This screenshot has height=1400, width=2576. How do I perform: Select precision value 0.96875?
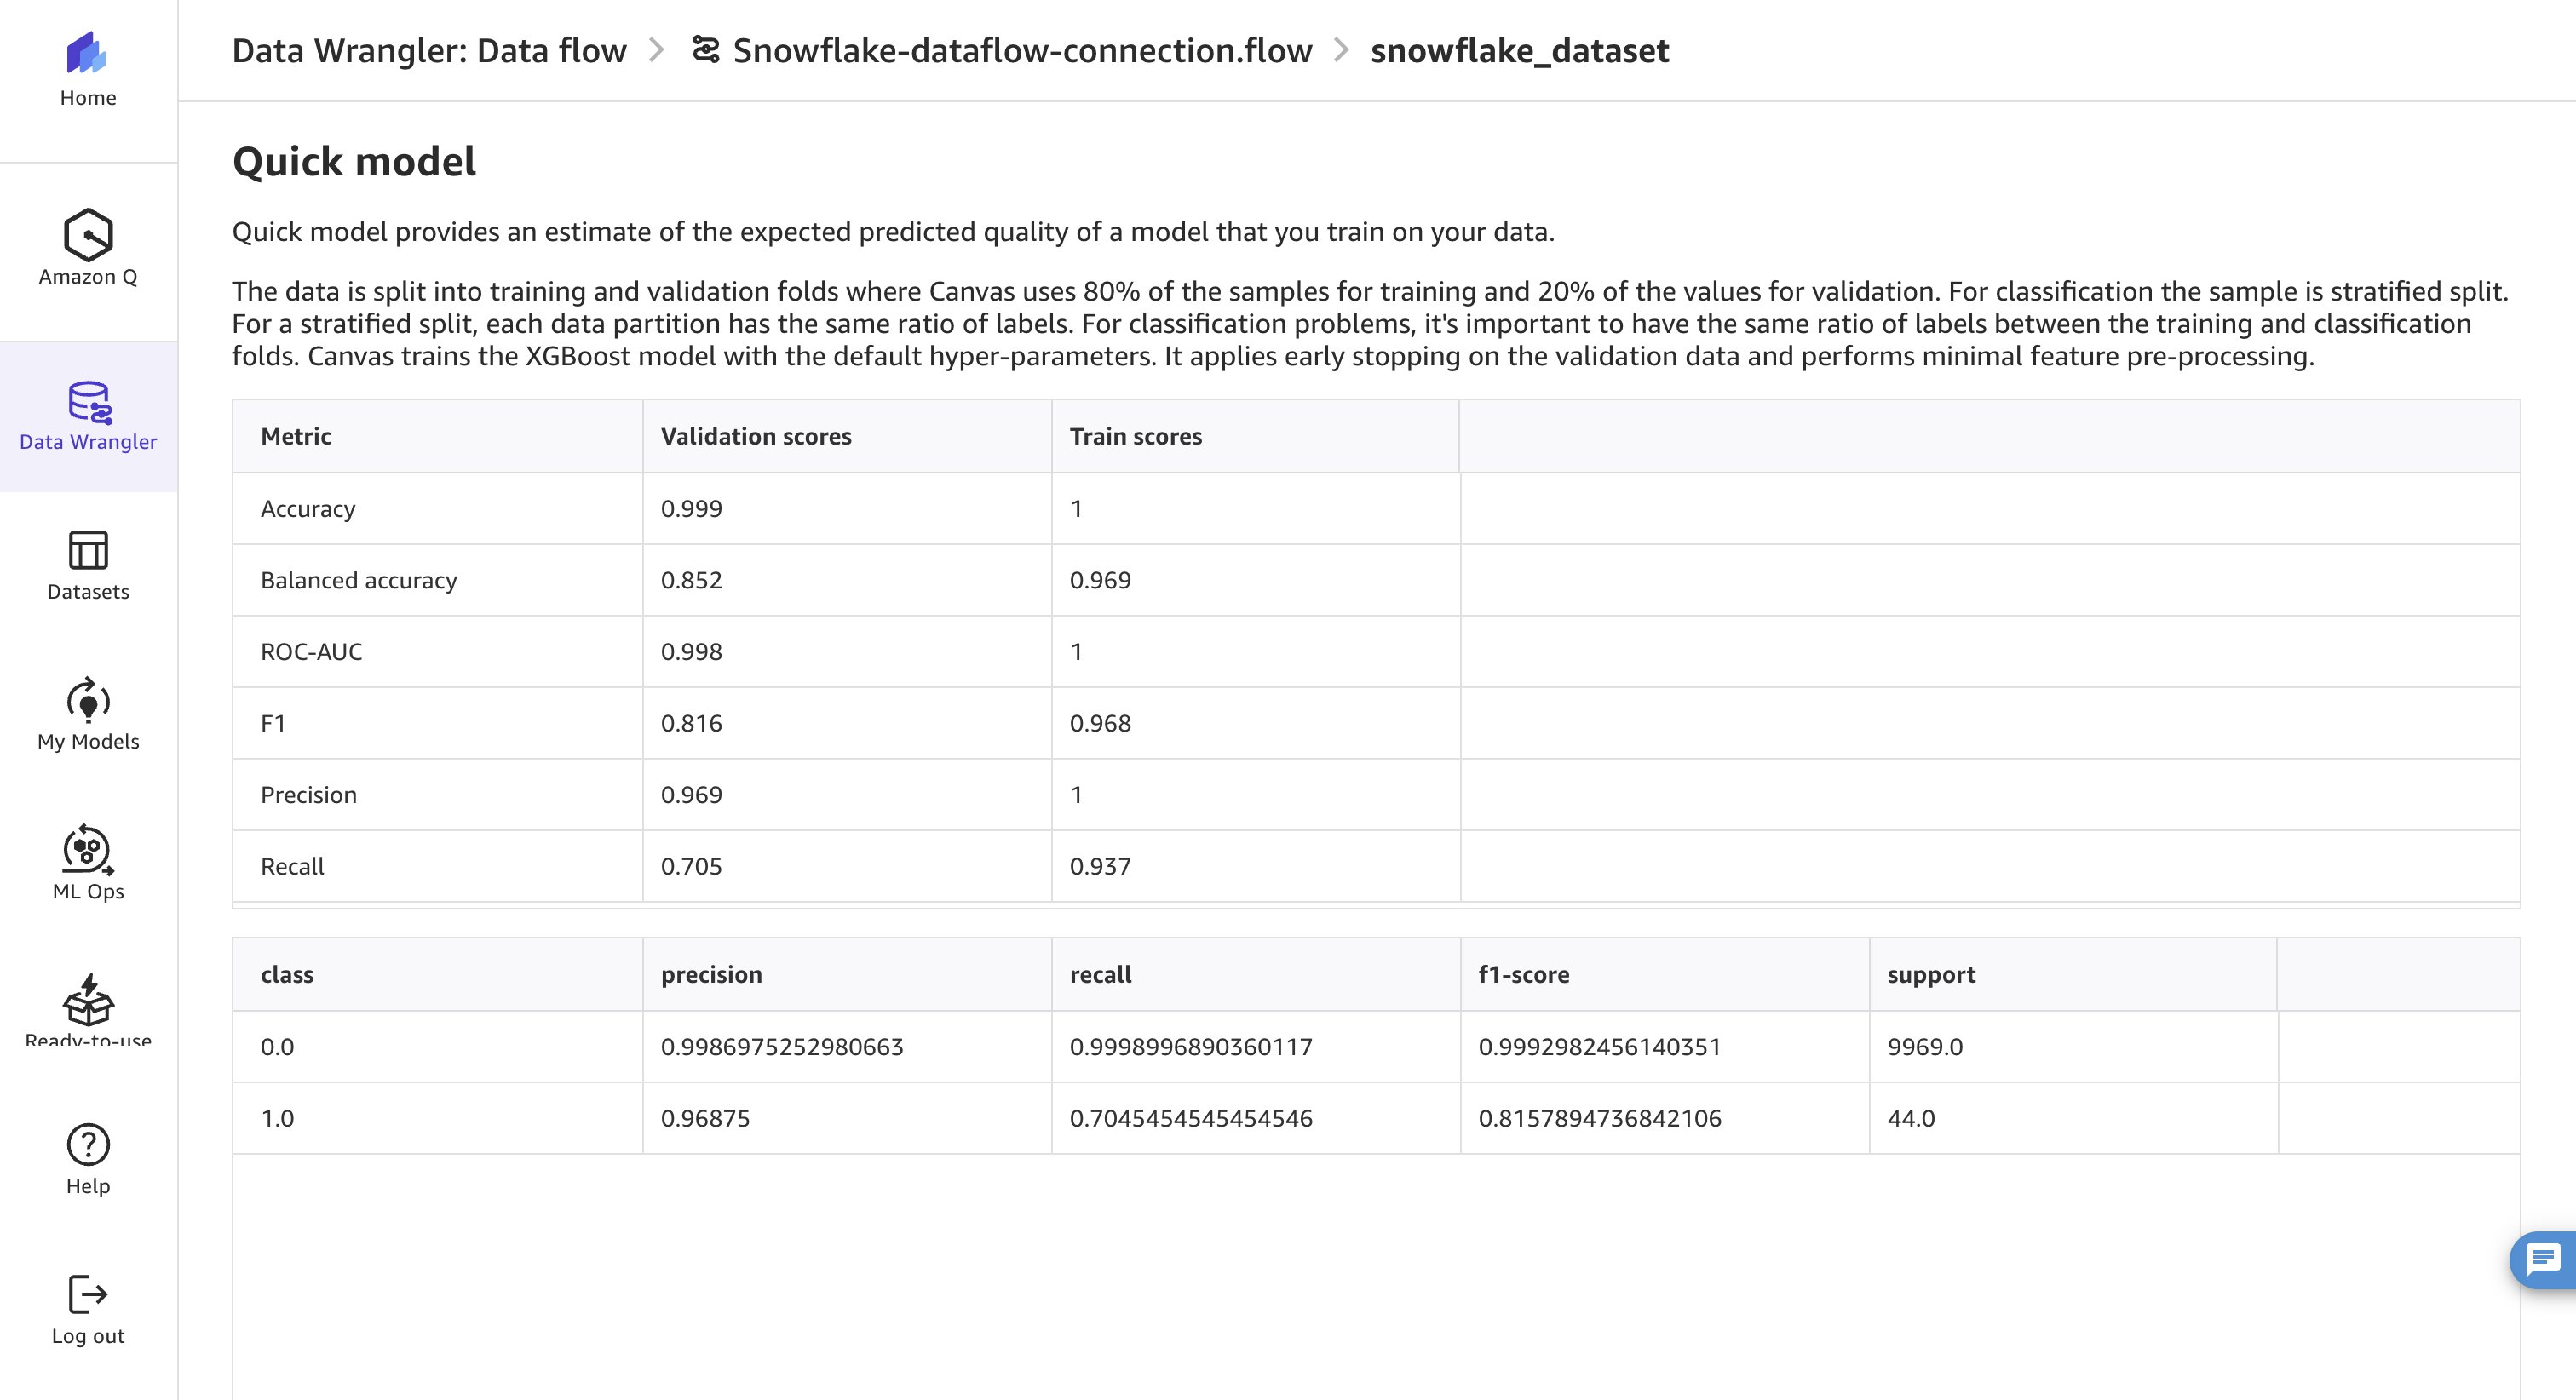705,1118
